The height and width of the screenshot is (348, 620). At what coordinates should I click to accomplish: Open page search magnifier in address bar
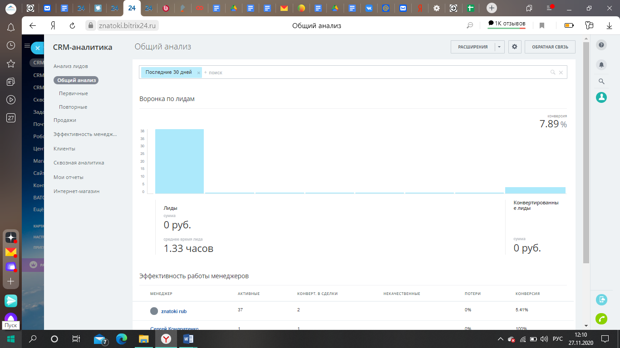(470, 26)
